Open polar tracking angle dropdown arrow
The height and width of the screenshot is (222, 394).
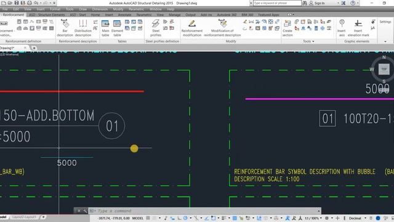(190, 218)
